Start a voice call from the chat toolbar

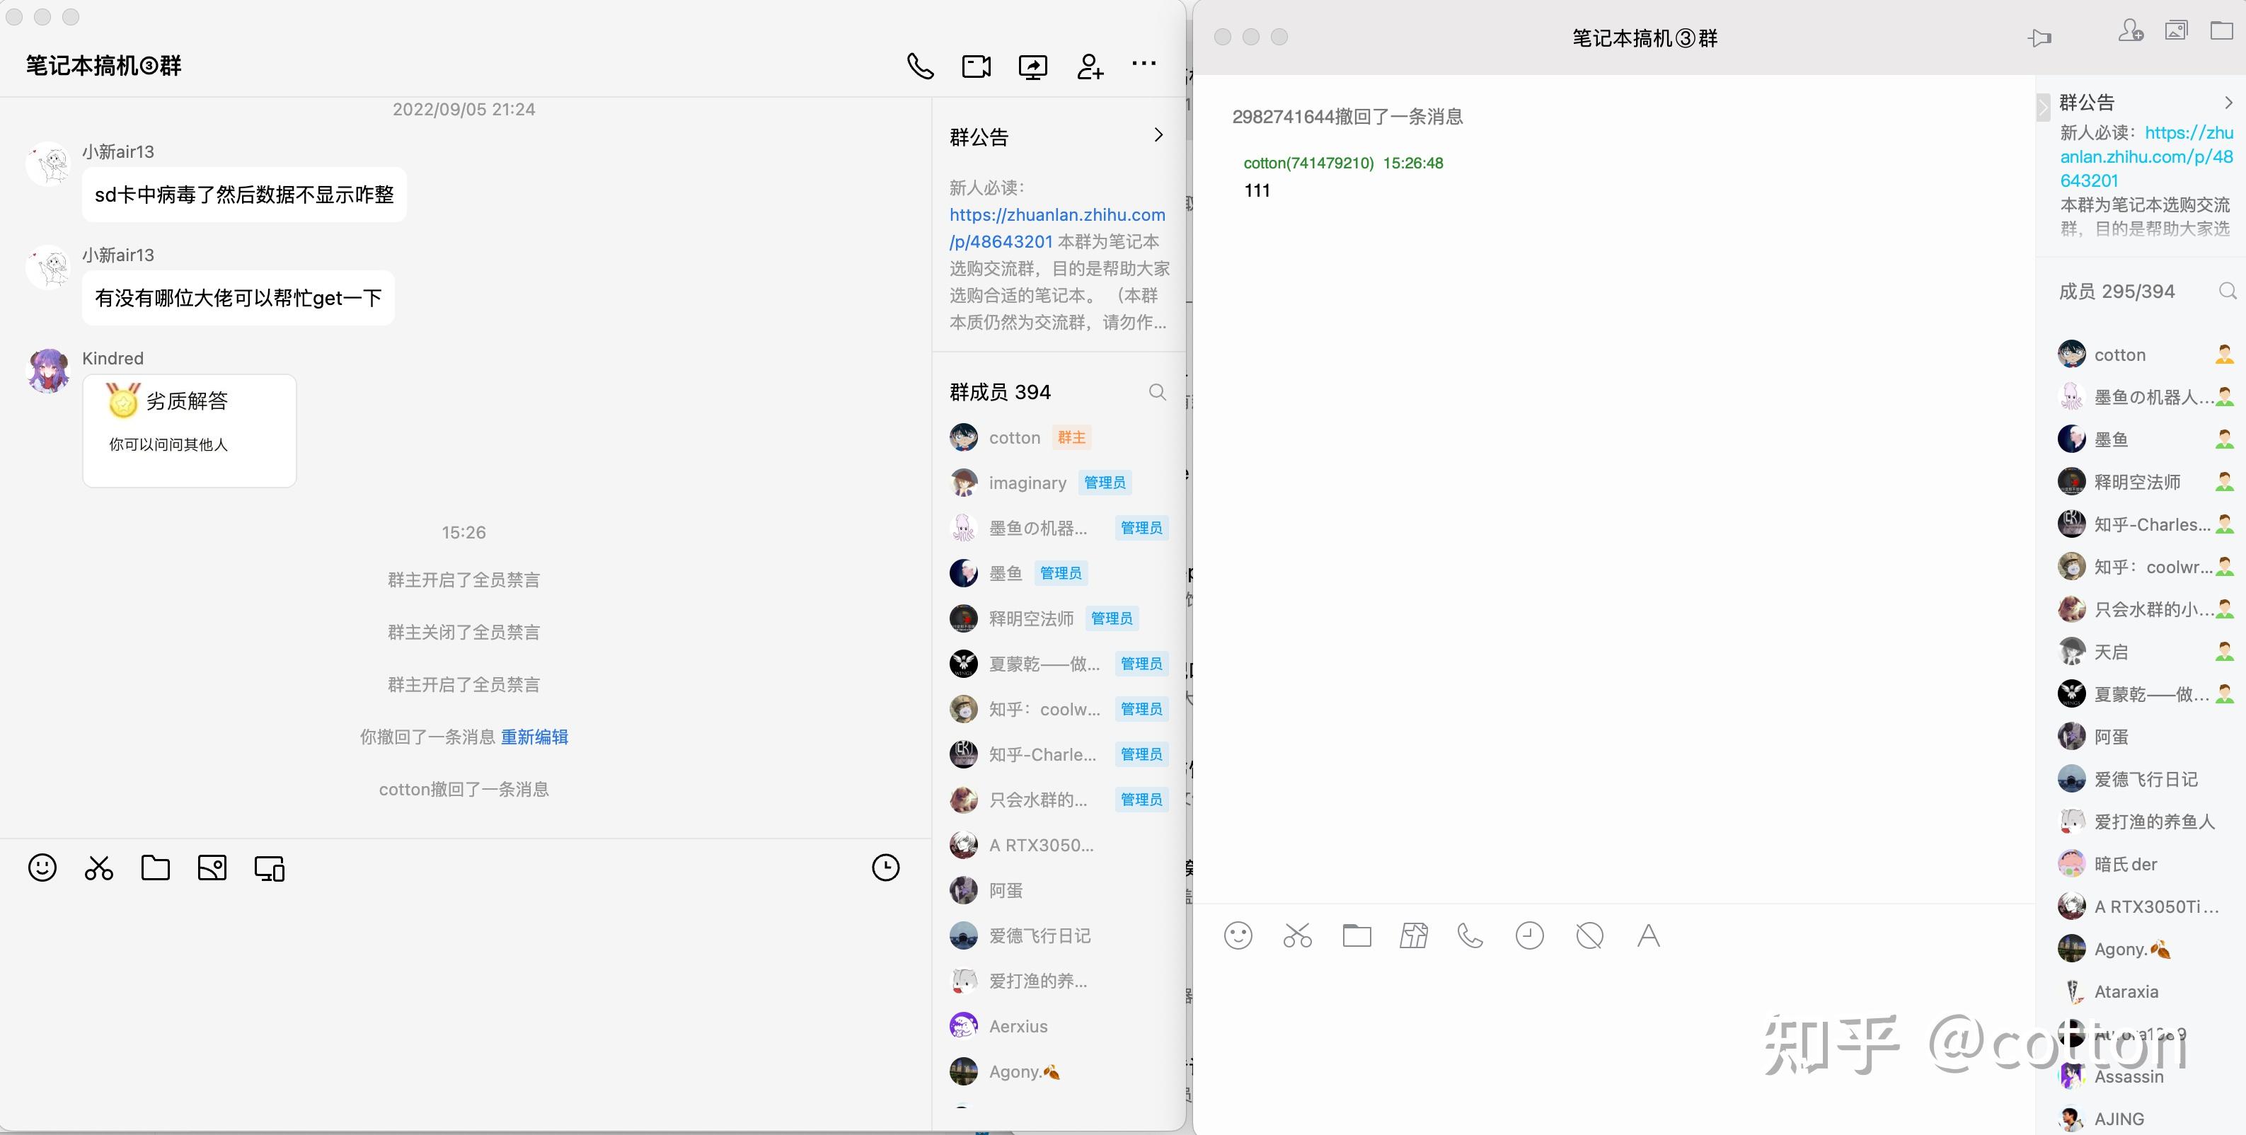pos(920,65)
